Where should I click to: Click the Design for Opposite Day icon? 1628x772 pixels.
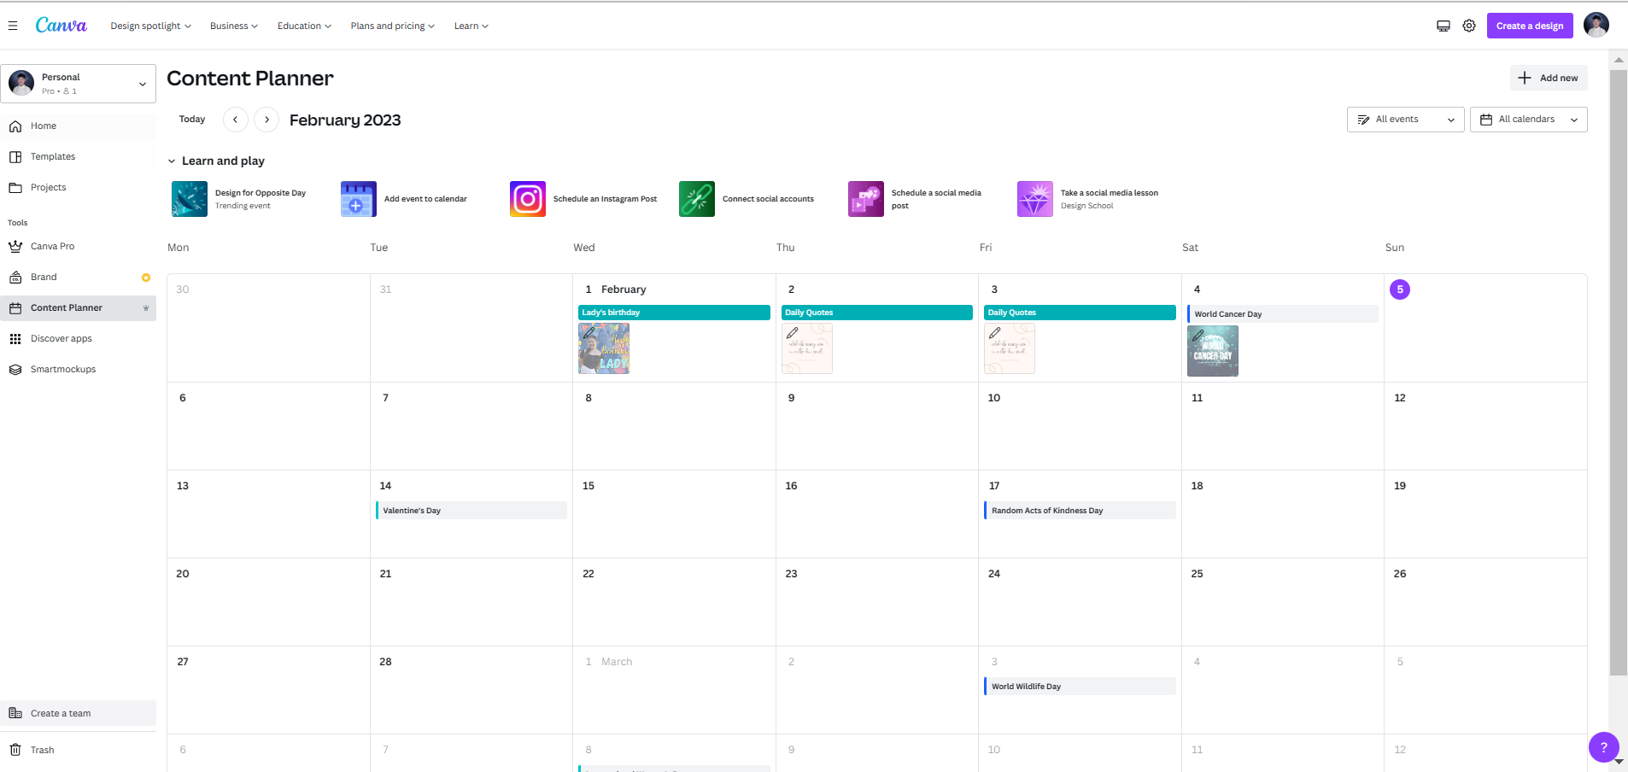[x=190, y=199]
